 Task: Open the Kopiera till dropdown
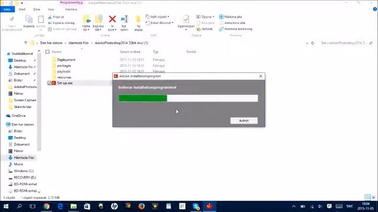[98, 28]
